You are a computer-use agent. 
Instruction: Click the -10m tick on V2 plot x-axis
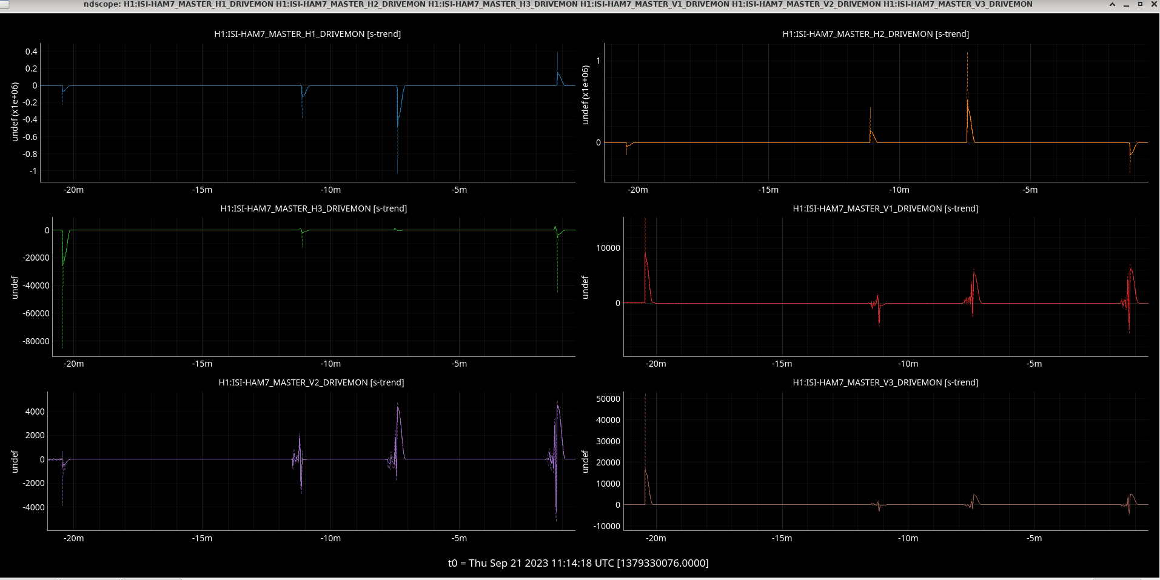point(330,538)
